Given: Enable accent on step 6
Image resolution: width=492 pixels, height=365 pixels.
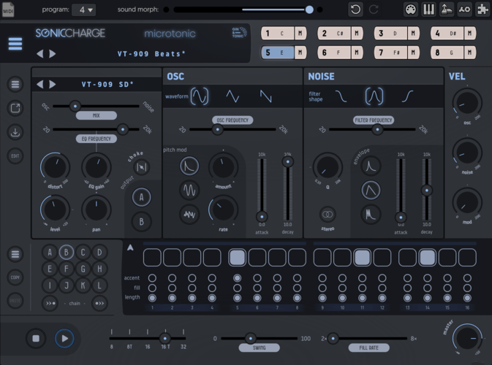Looking at the screenshot, I should pyautogui.click(x=257, y=278).
